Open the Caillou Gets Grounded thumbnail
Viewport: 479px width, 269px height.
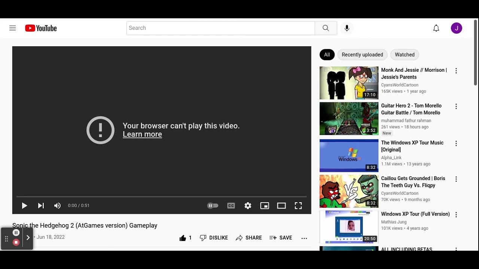coord(349,191)
